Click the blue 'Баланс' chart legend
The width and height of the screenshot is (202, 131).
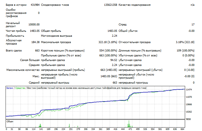pyautogui.click(x=10, y=88)
